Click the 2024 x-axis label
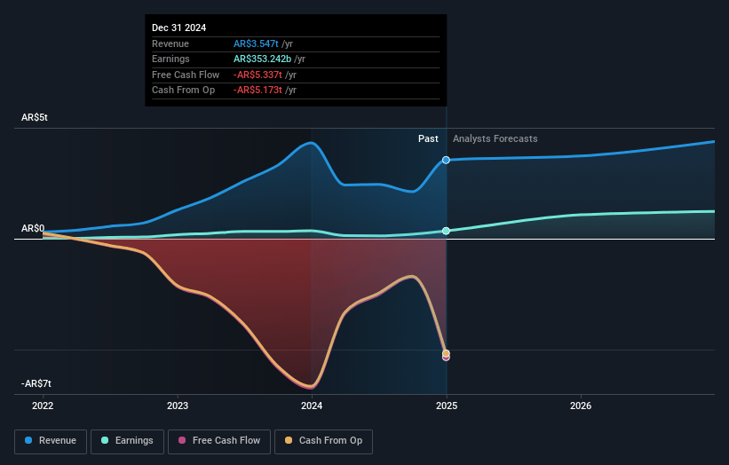This screenshot has height=465, width=729. [x=312, y=406]
